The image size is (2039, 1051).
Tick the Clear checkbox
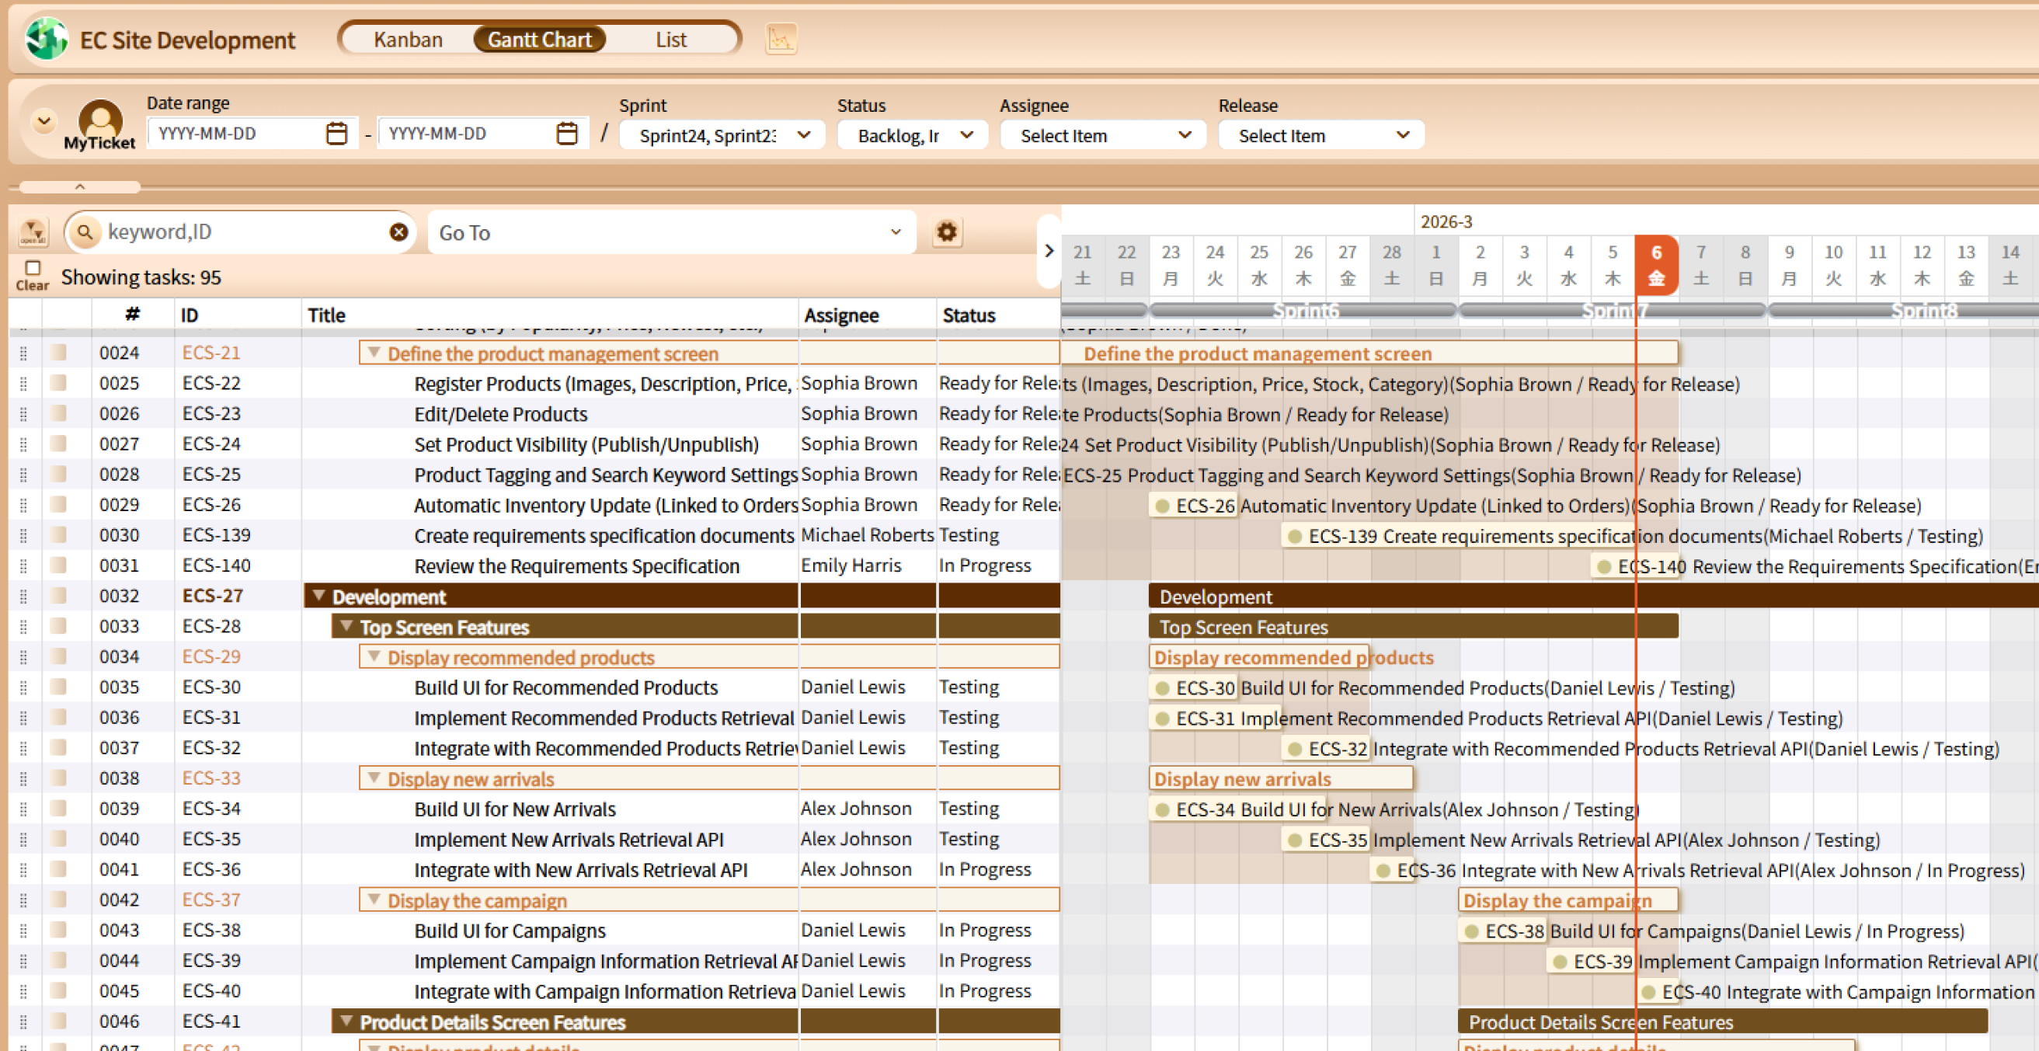[33, 267]
